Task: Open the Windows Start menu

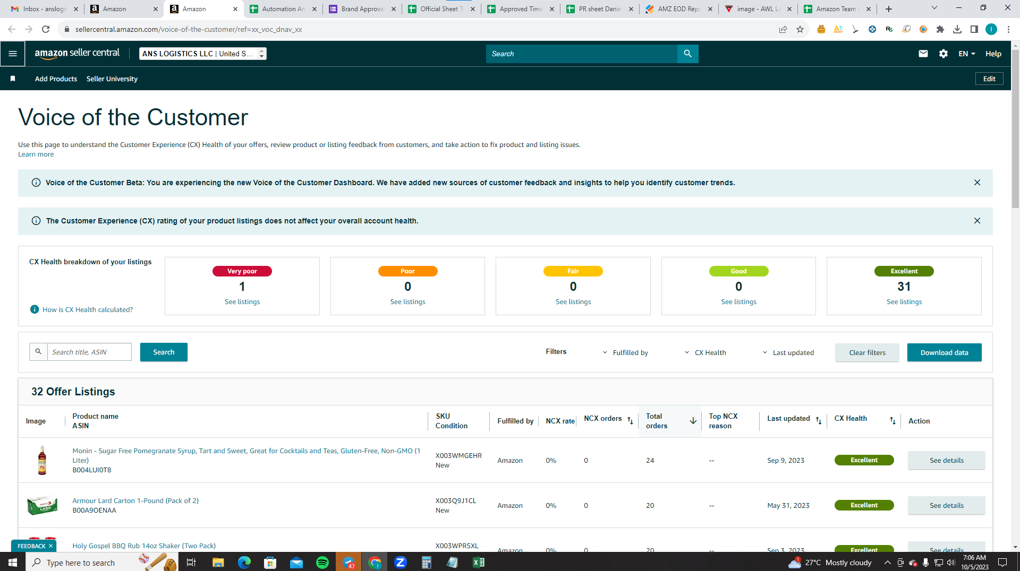Action: pyautogui.click(x=13, y=563)
